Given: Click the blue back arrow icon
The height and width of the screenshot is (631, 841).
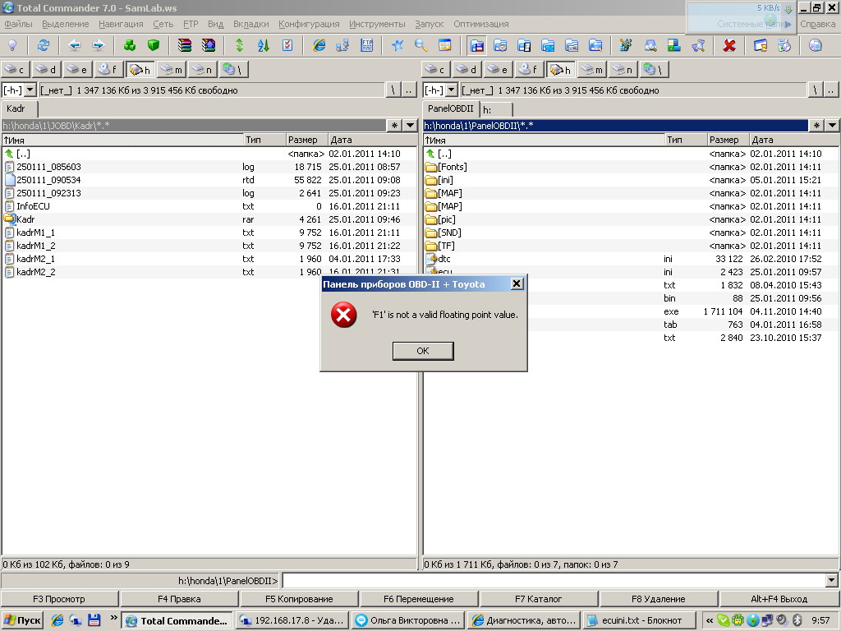Looking at the screenshot, I should 75,45.
